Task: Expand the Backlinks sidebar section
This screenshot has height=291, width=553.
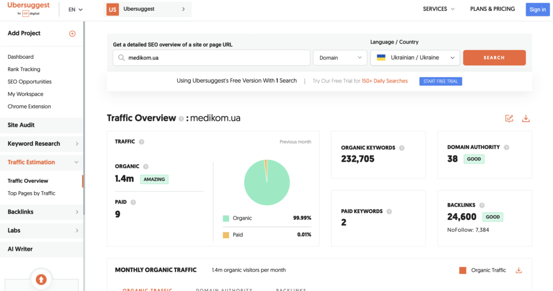Action: tap(42, 212)
